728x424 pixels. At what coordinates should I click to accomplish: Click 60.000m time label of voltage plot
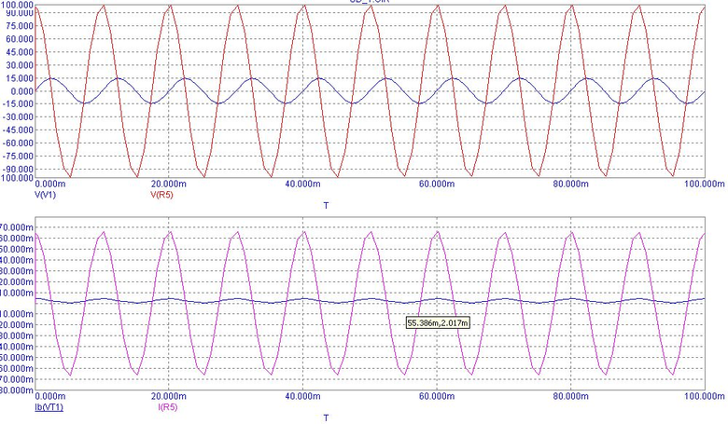point(437,184)
